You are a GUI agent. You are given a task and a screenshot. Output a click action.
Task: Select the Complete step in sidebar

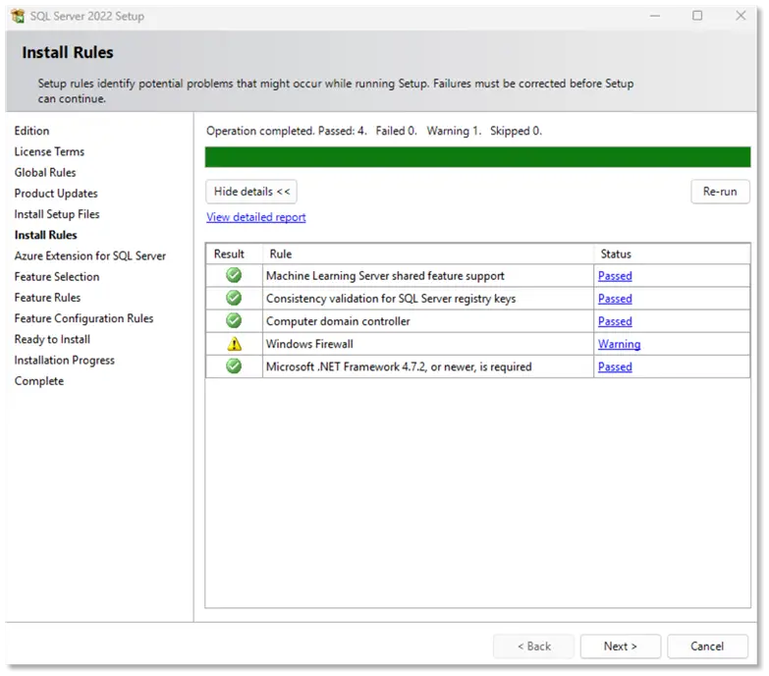pos(39,380)
